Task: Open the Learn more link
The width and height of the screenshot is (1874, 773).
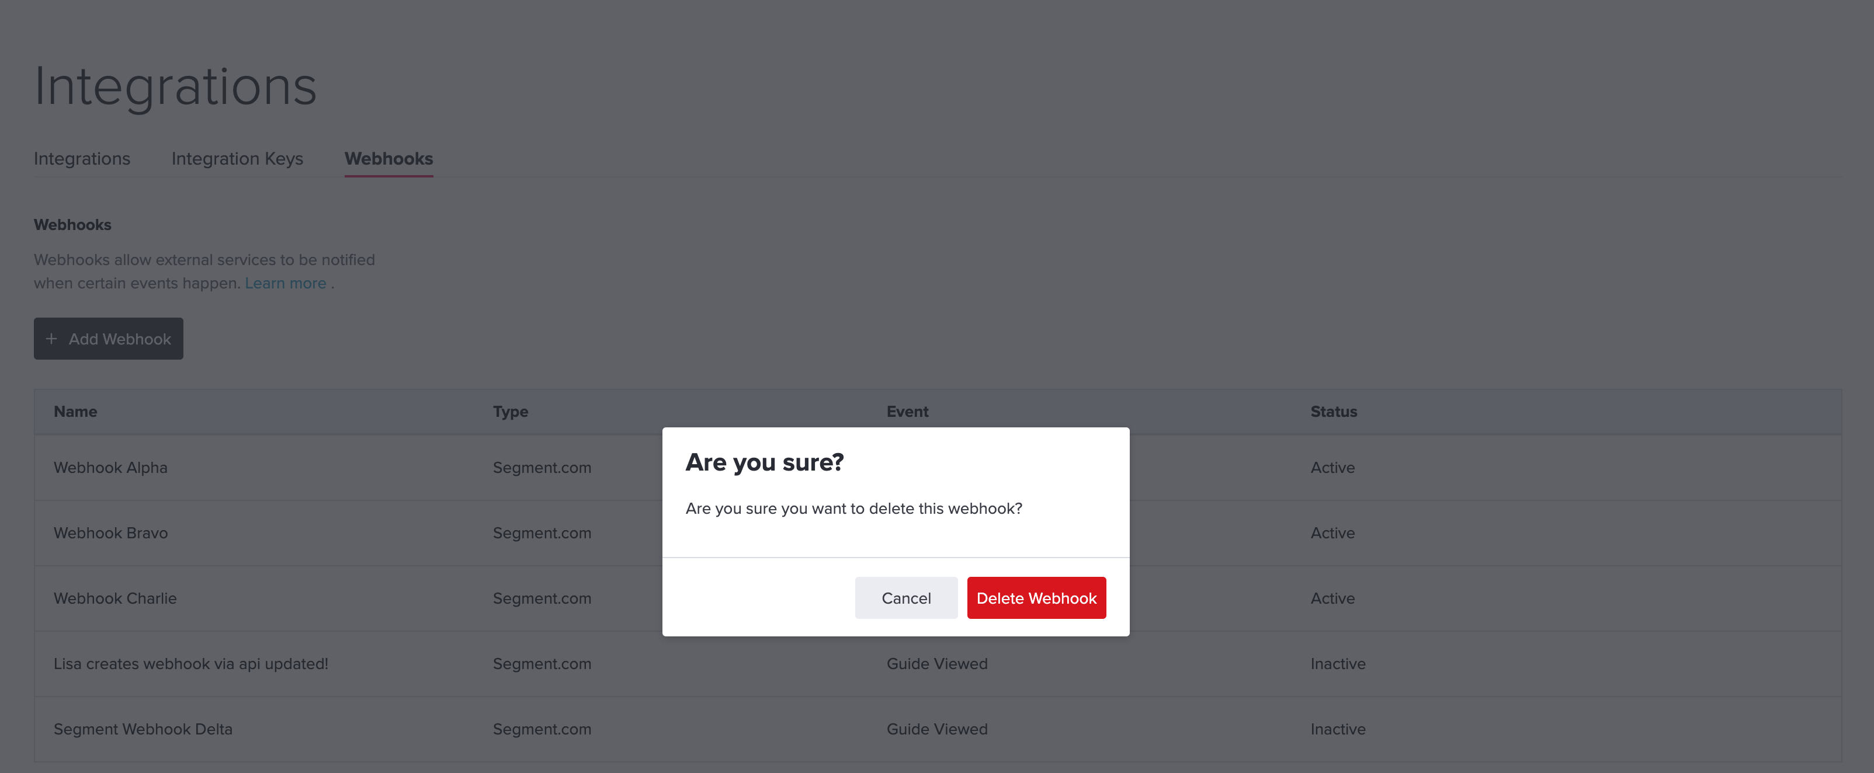Action: tap(285, 284)
